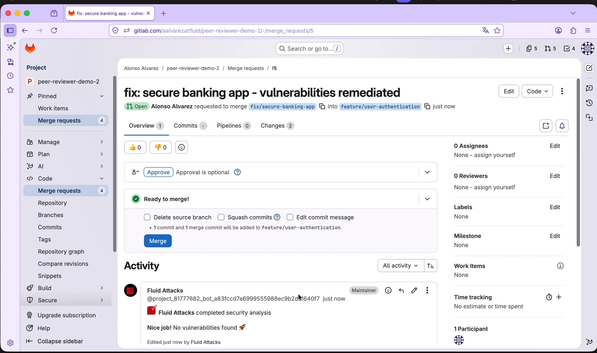The height and width of the screenshot is (353, 597).
Task: Edit Assignees in right sidebar
Action: click(x=555, y=146)
